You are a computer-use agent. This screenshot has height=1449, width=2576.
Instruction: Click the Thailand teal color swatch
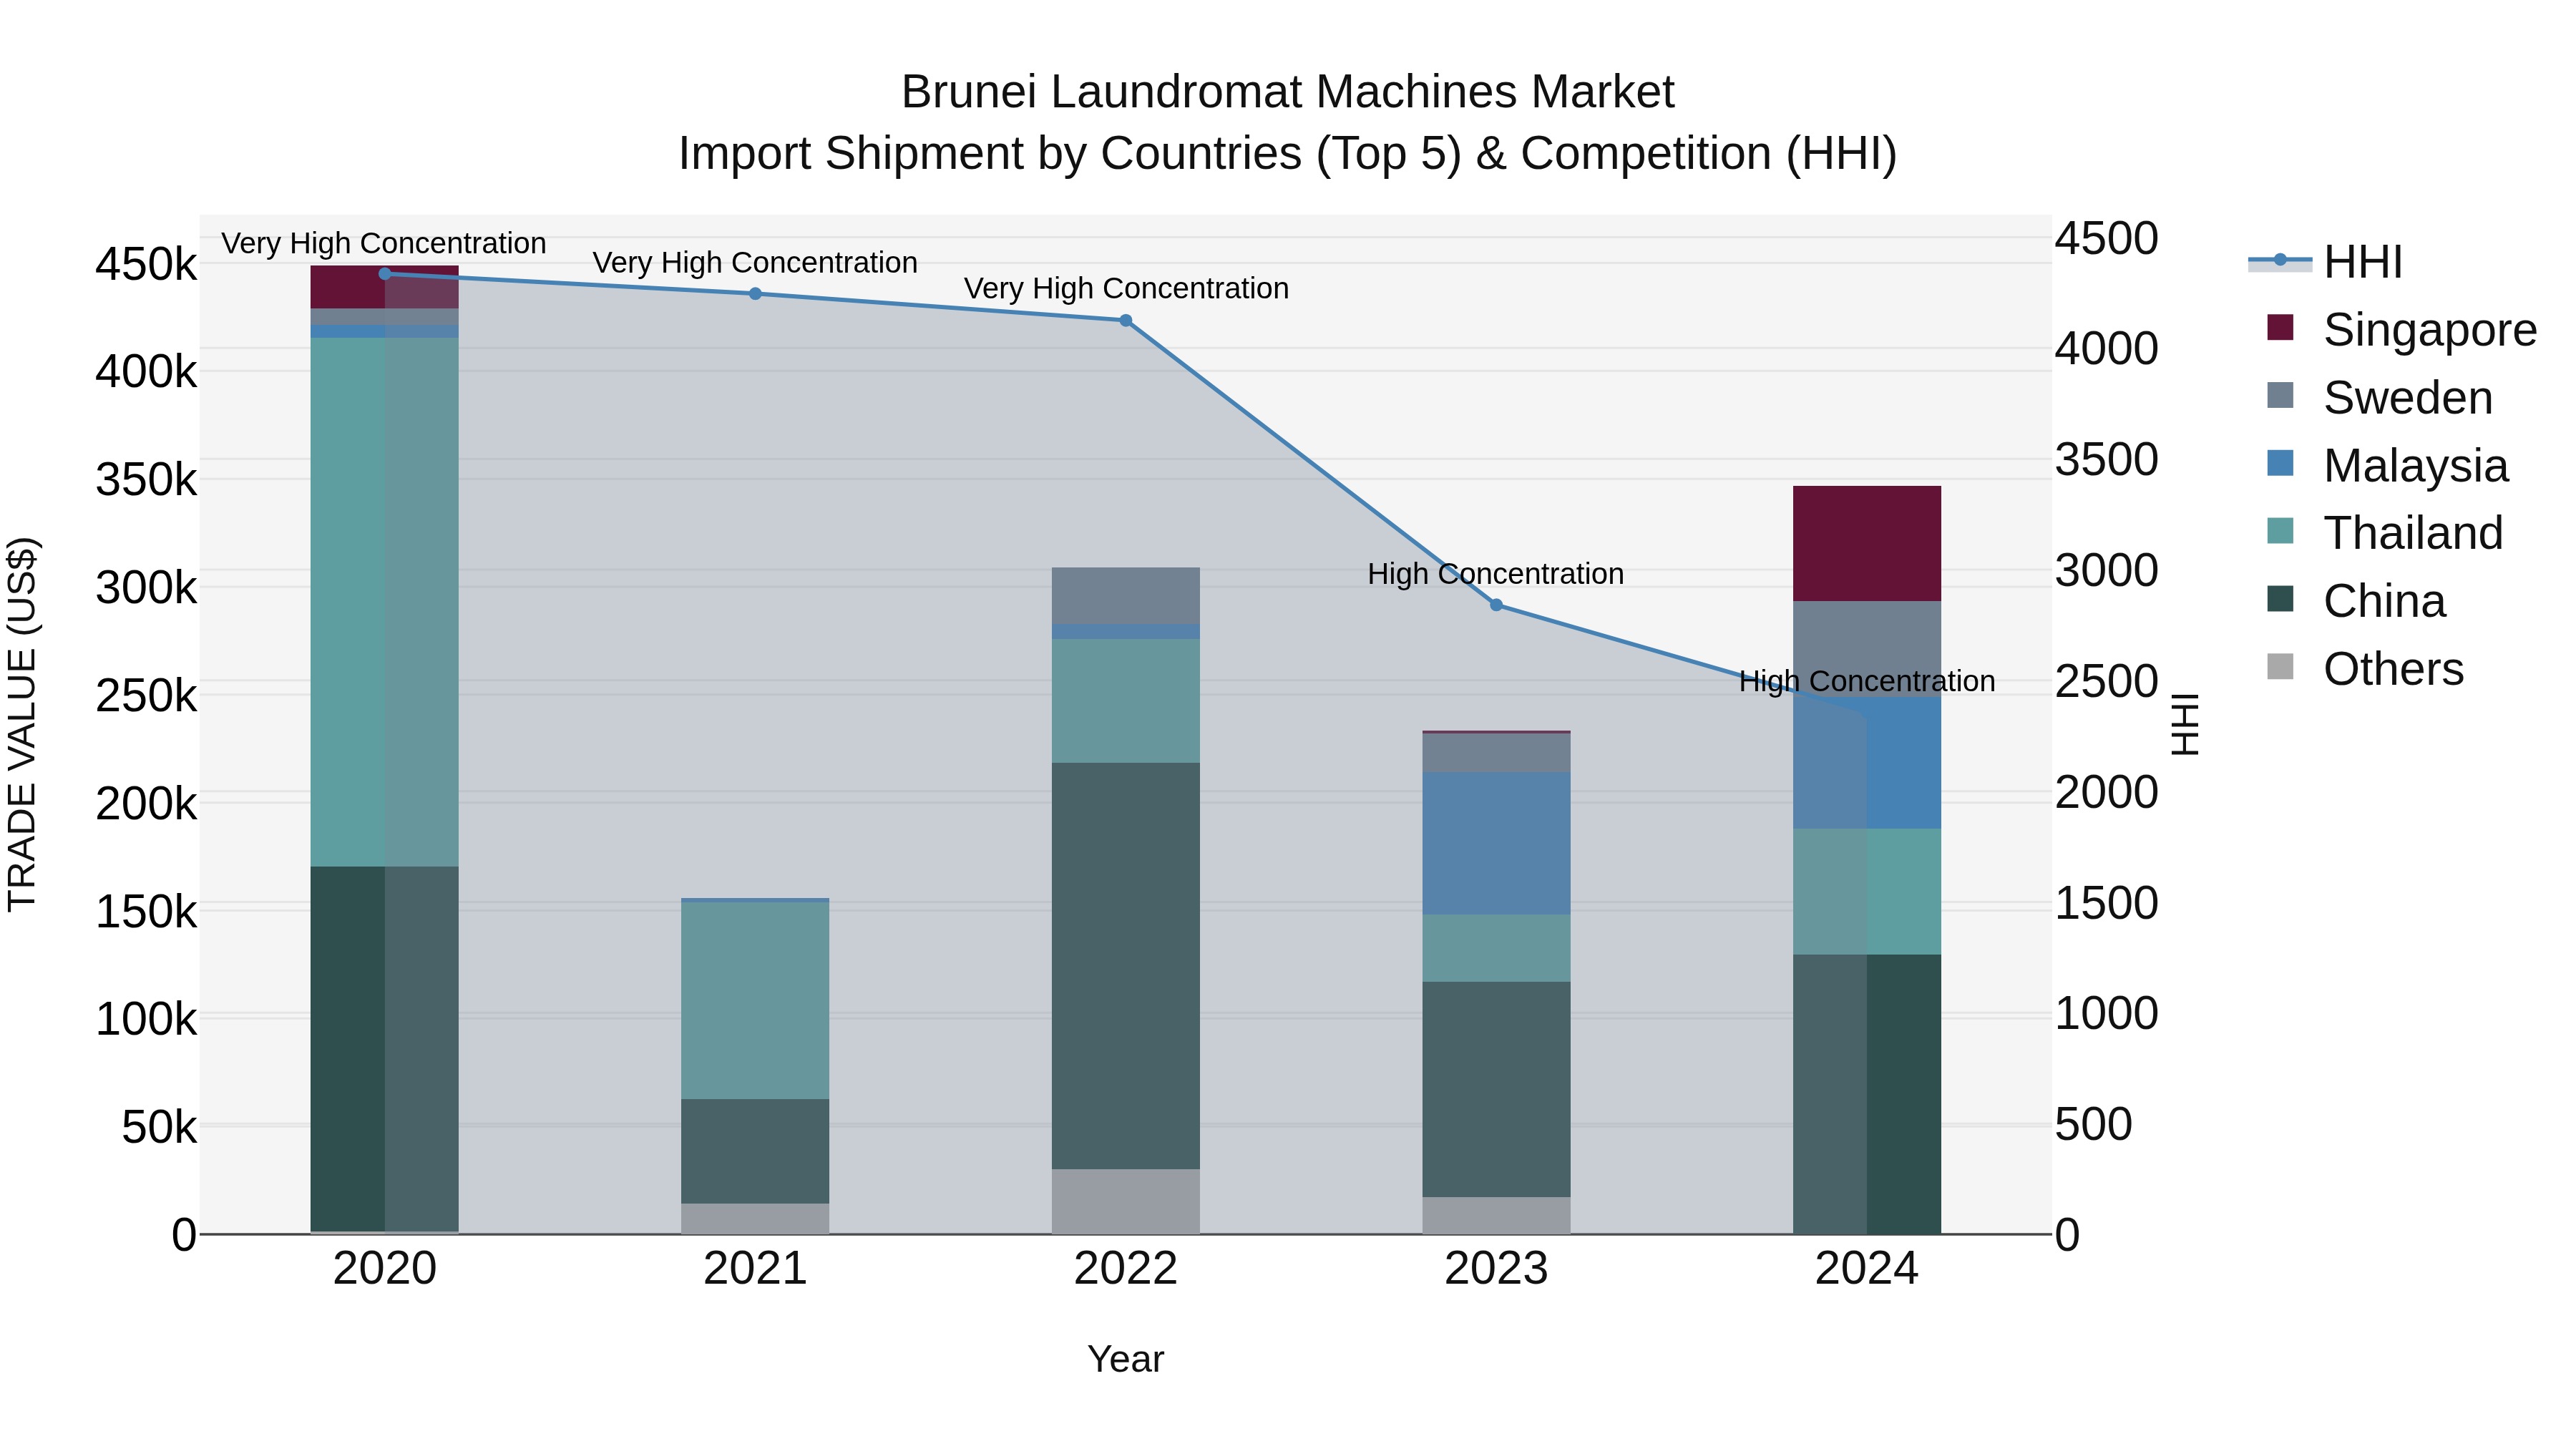tap(2280, 530)
